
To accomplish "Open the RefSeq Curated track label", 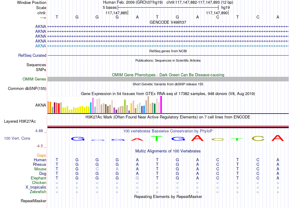I will [32, 55].
